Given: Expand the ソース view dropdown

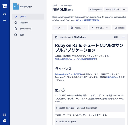Looking at the screenshot, I should tap(60, 28).
